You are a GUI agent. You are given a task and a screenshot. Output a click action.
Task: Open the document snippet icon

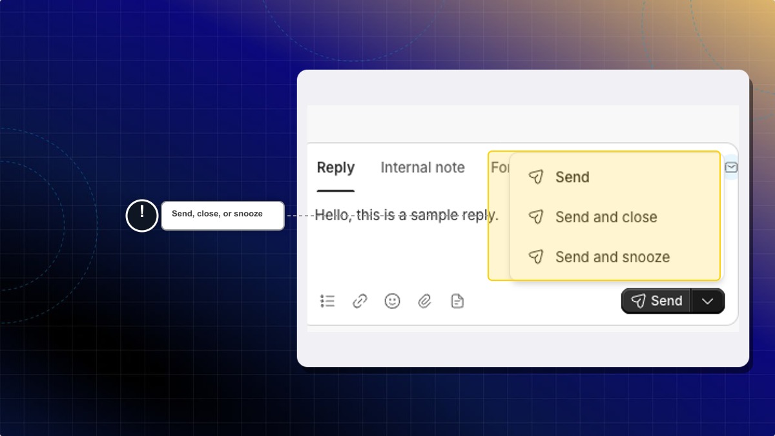click(x=457, y=301)
